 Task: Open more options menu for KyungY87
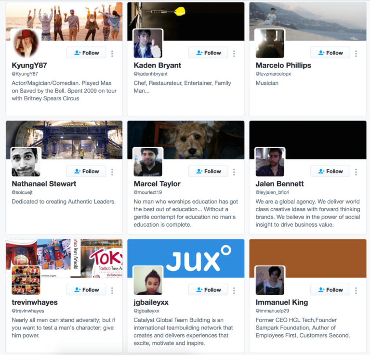tap(112, 54)
